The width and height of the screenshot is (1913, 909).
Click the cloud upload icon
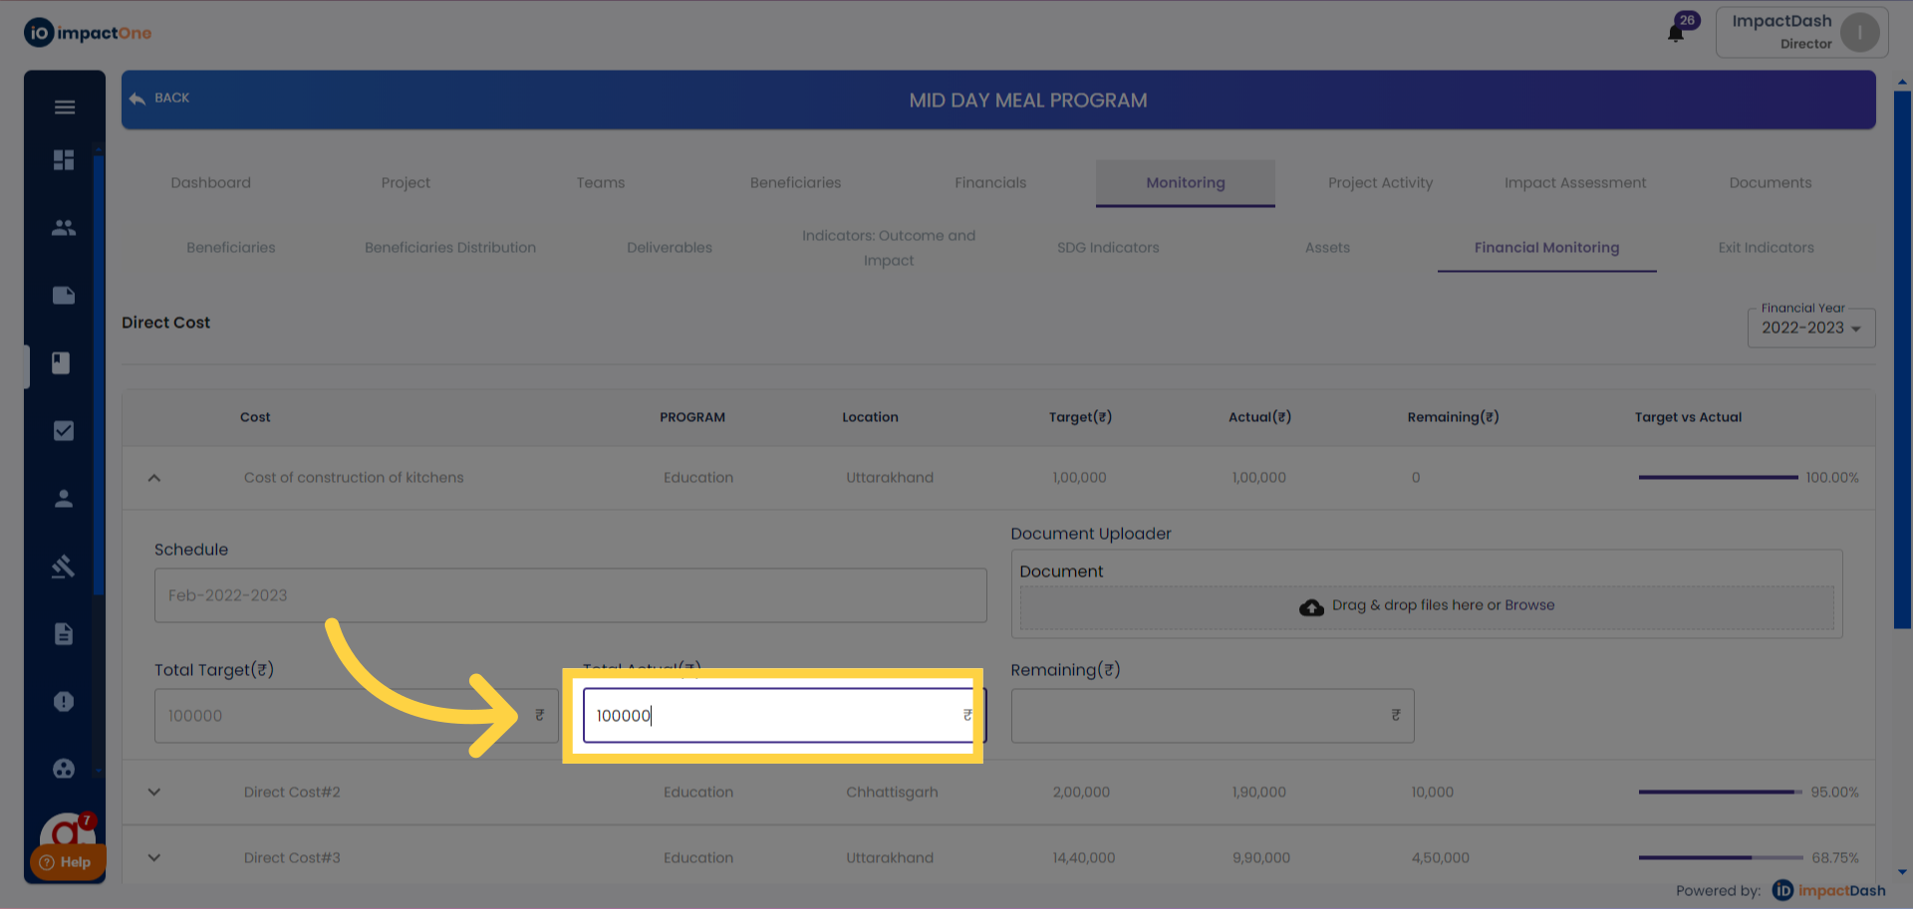[1311, 607]
